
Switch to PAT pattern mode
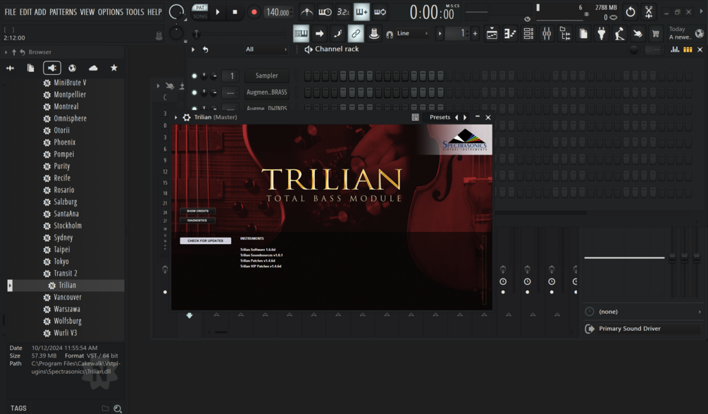click(200, 7)
